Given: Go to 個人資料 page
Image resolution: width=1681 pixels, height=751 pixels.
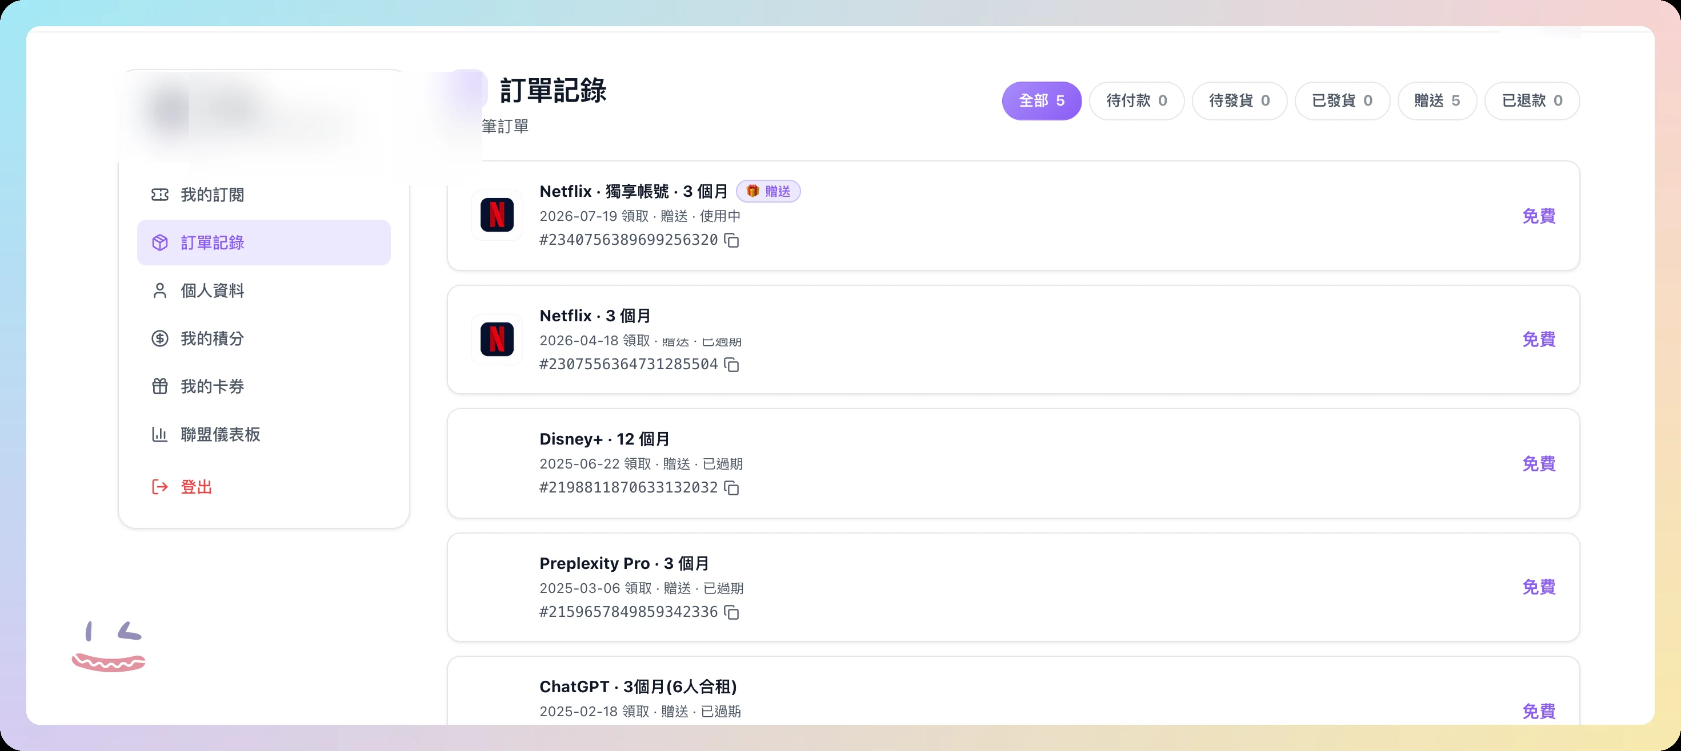Looking at the screenshot, I should [263, 290].
